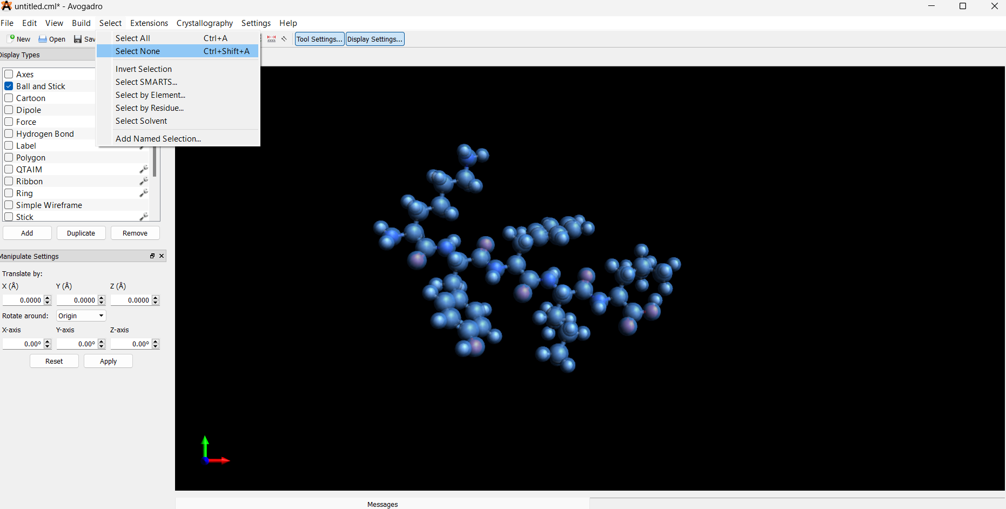Click the Tool Settings button

tap(319, 39)
